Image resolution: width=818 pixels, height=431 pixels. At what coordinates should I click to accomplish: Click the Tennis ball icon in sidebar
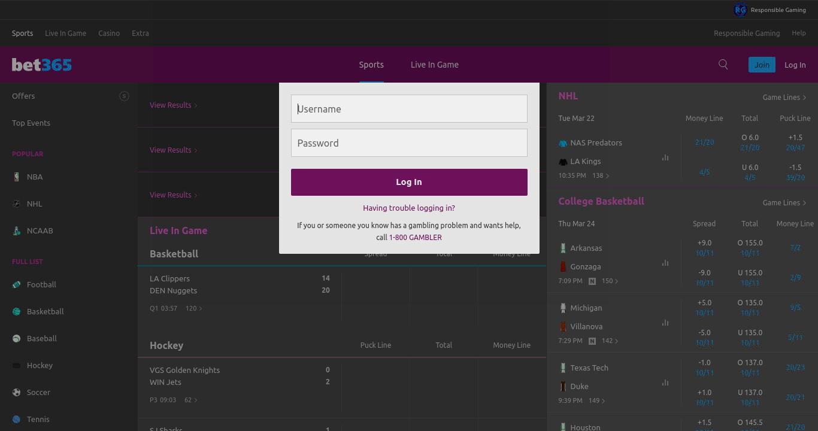(x=16, y=419)
